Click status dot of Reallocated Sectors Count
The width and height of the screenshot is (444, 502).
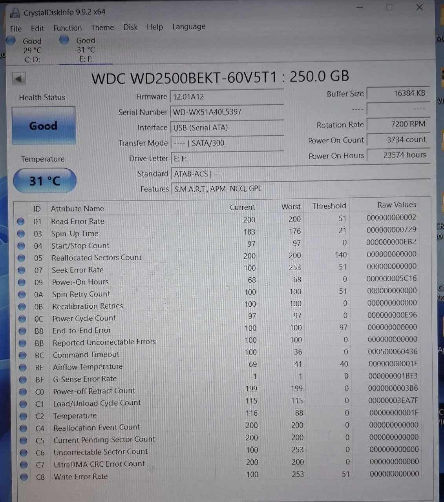pyautogui.click(x=22, y=258)
